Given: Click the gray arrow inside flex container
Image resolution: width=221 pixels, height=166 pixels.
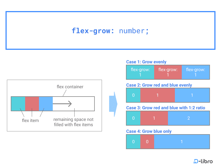Looking at the screenshot, I should [x=62, y=104].
